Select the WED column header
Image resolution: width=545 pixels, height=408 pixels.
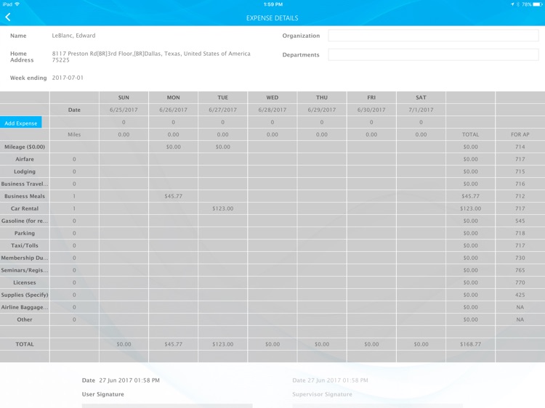(x=272, y=97)
